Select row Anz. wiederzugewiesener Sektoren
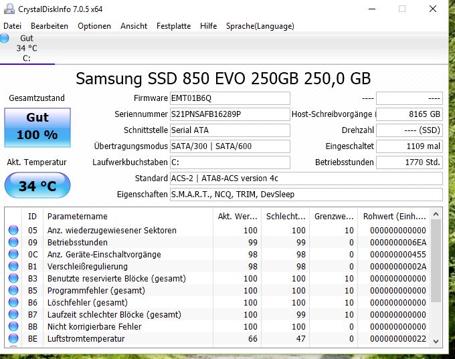The width and height of the screenshot is (455, 359). click(217, 230)
